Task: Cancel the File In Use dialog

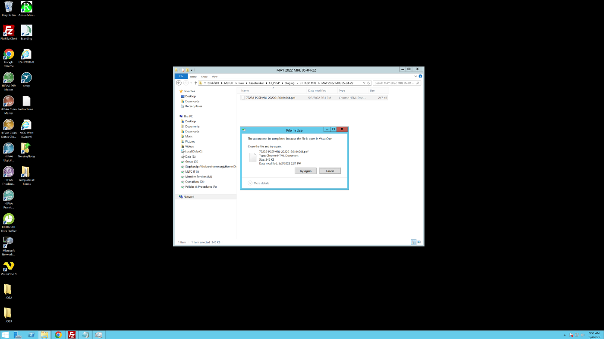Action: (330, 171)
